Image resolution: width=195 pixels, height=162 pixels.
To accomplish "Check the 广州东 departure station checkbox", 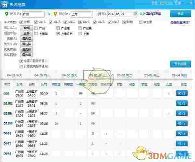I will click(x=80, y=28).
